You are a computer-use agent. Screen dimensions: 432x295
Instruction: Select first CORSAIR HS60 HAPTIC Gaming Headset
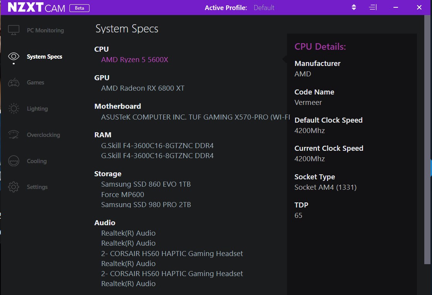coord(172,253)
